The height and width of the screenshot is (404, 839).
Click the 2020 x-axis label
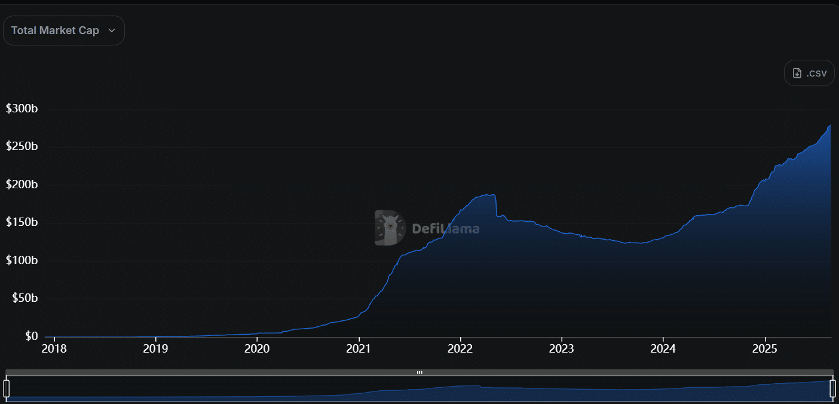[257, 348]
